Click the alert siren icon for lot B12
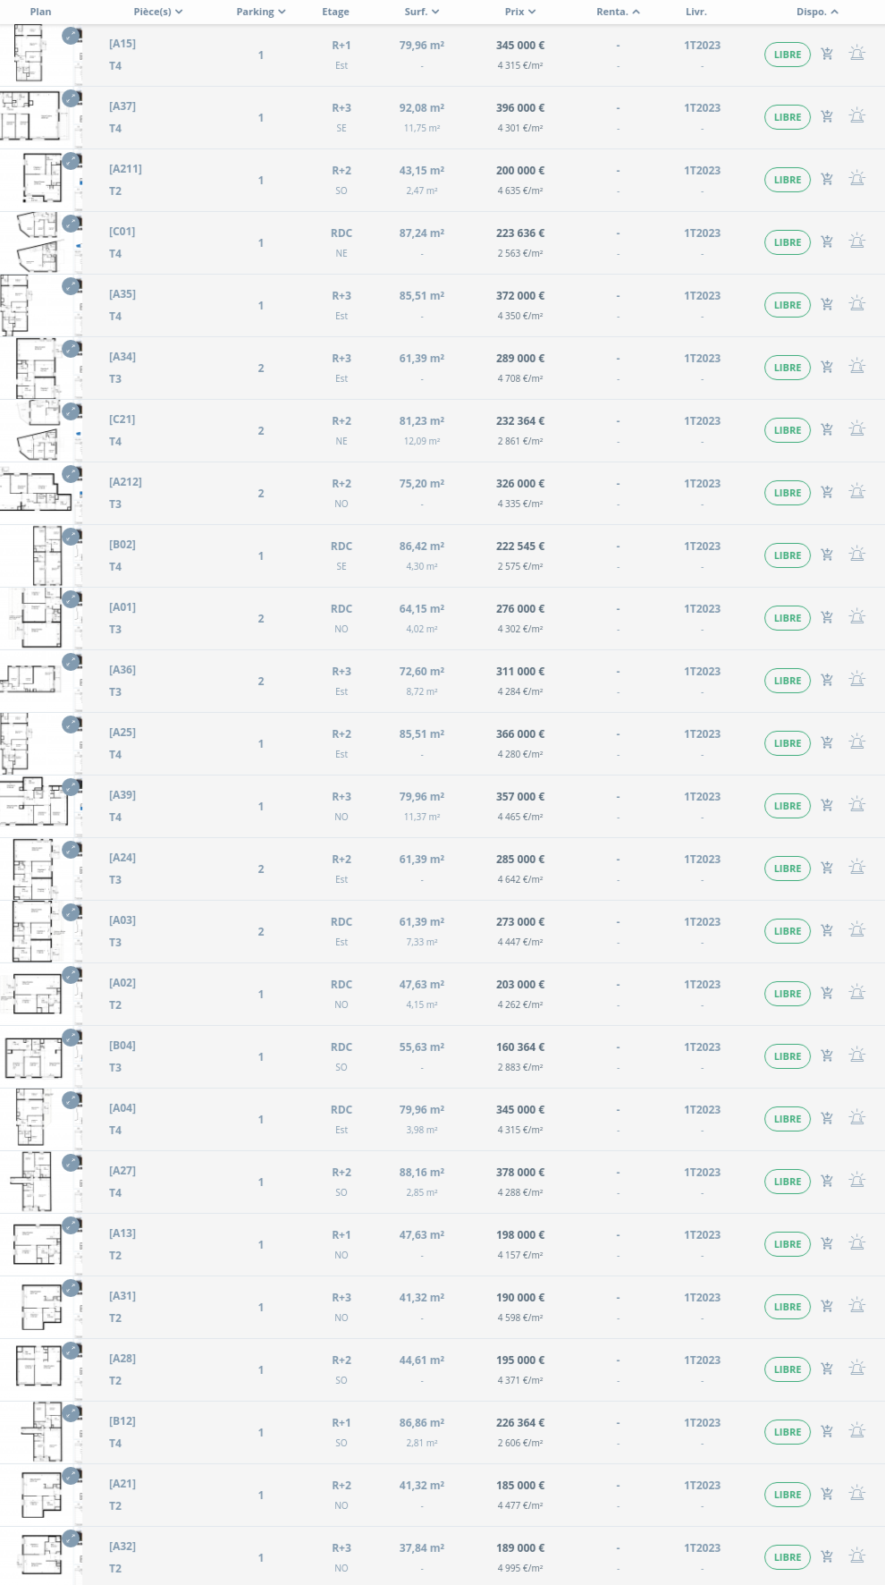The image size is (885, 1585). (x=856, y=1432)
